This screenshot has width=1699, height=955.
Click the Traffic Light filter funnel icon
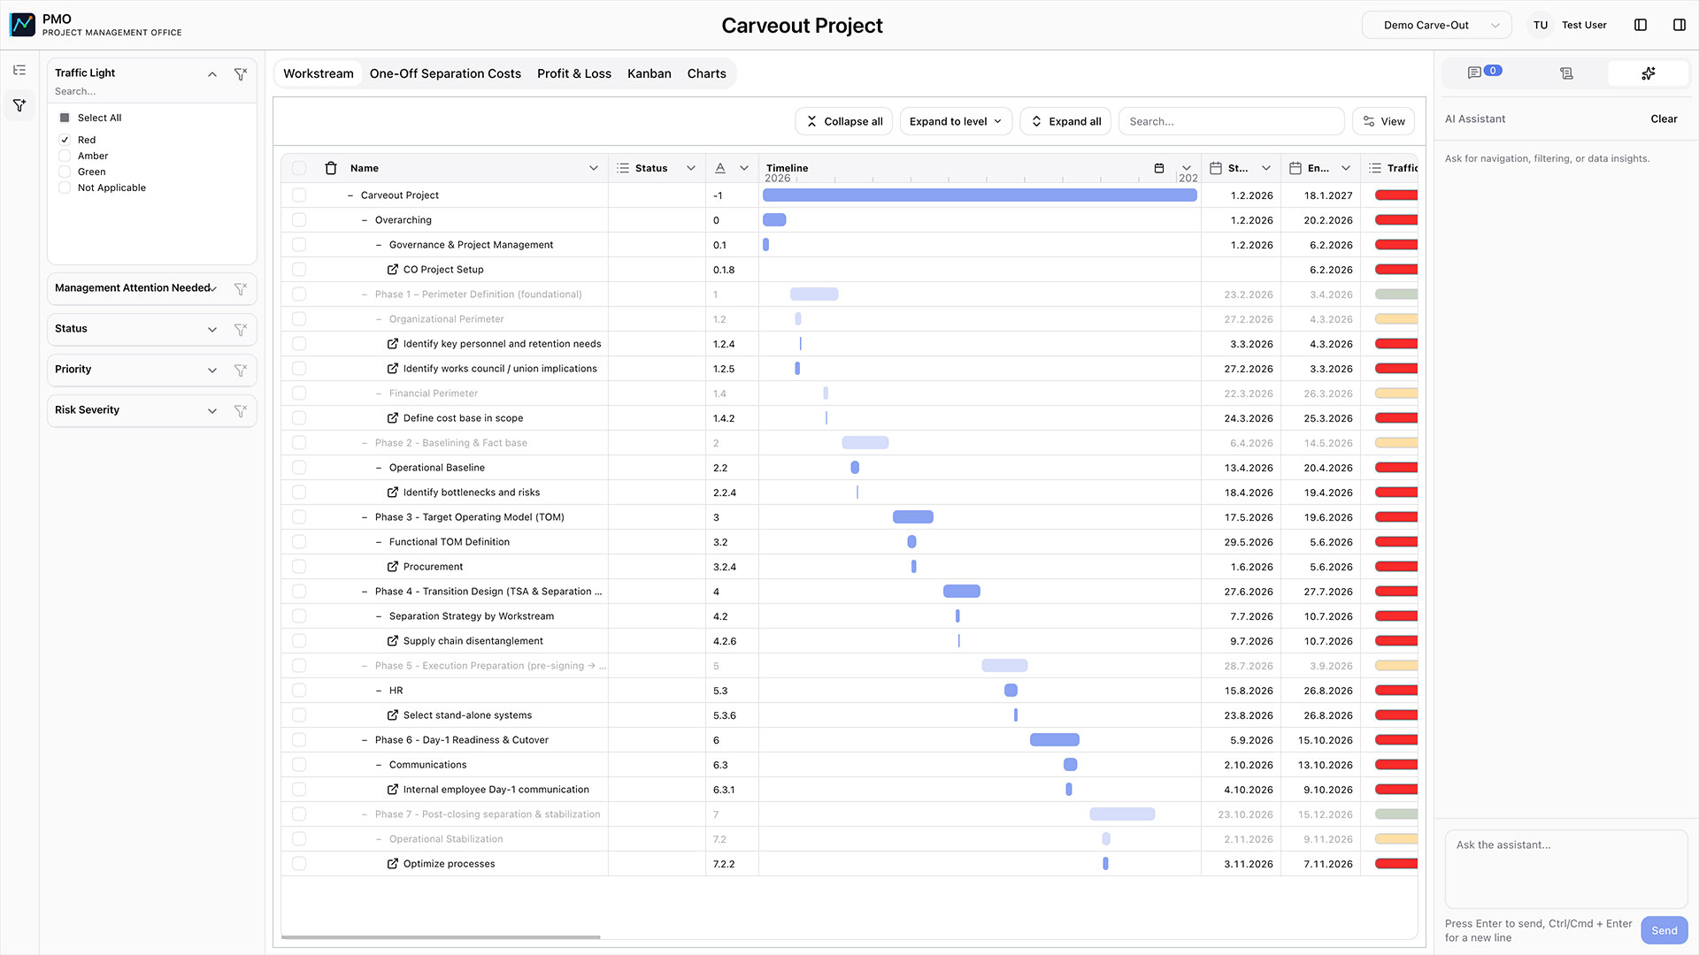tap(240, 74)
